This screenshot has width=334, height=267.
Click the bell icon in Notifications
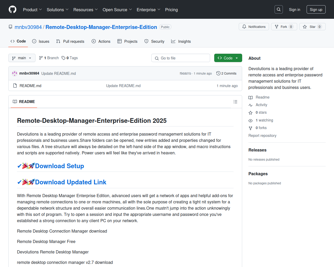(x=244, y=27)
